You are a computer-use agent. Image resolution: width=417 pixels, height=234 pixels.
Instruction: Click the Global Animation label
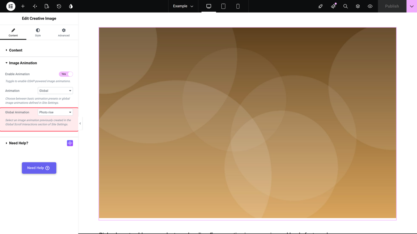pyautogui.click(x=17, y=112)
